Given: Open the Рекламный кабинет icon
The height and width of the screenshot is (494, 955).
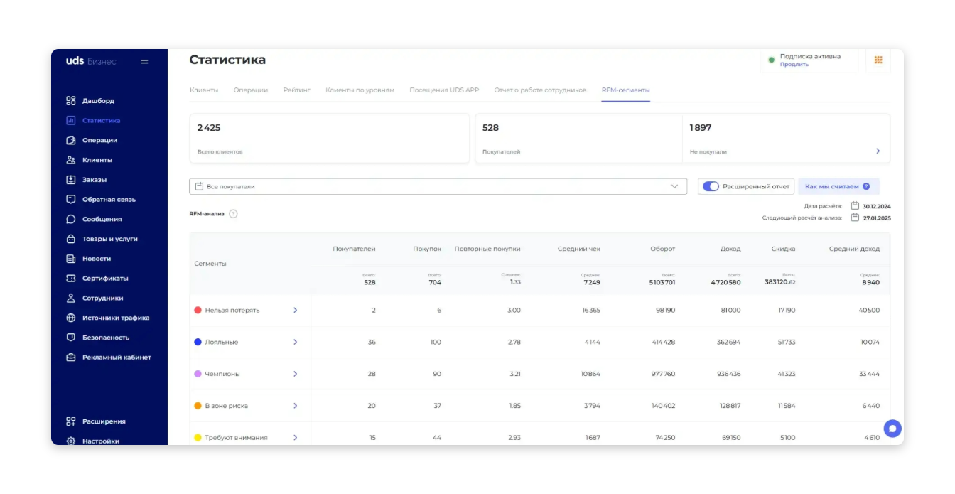Looking at the screenshot, I should [x=70, y=358].
